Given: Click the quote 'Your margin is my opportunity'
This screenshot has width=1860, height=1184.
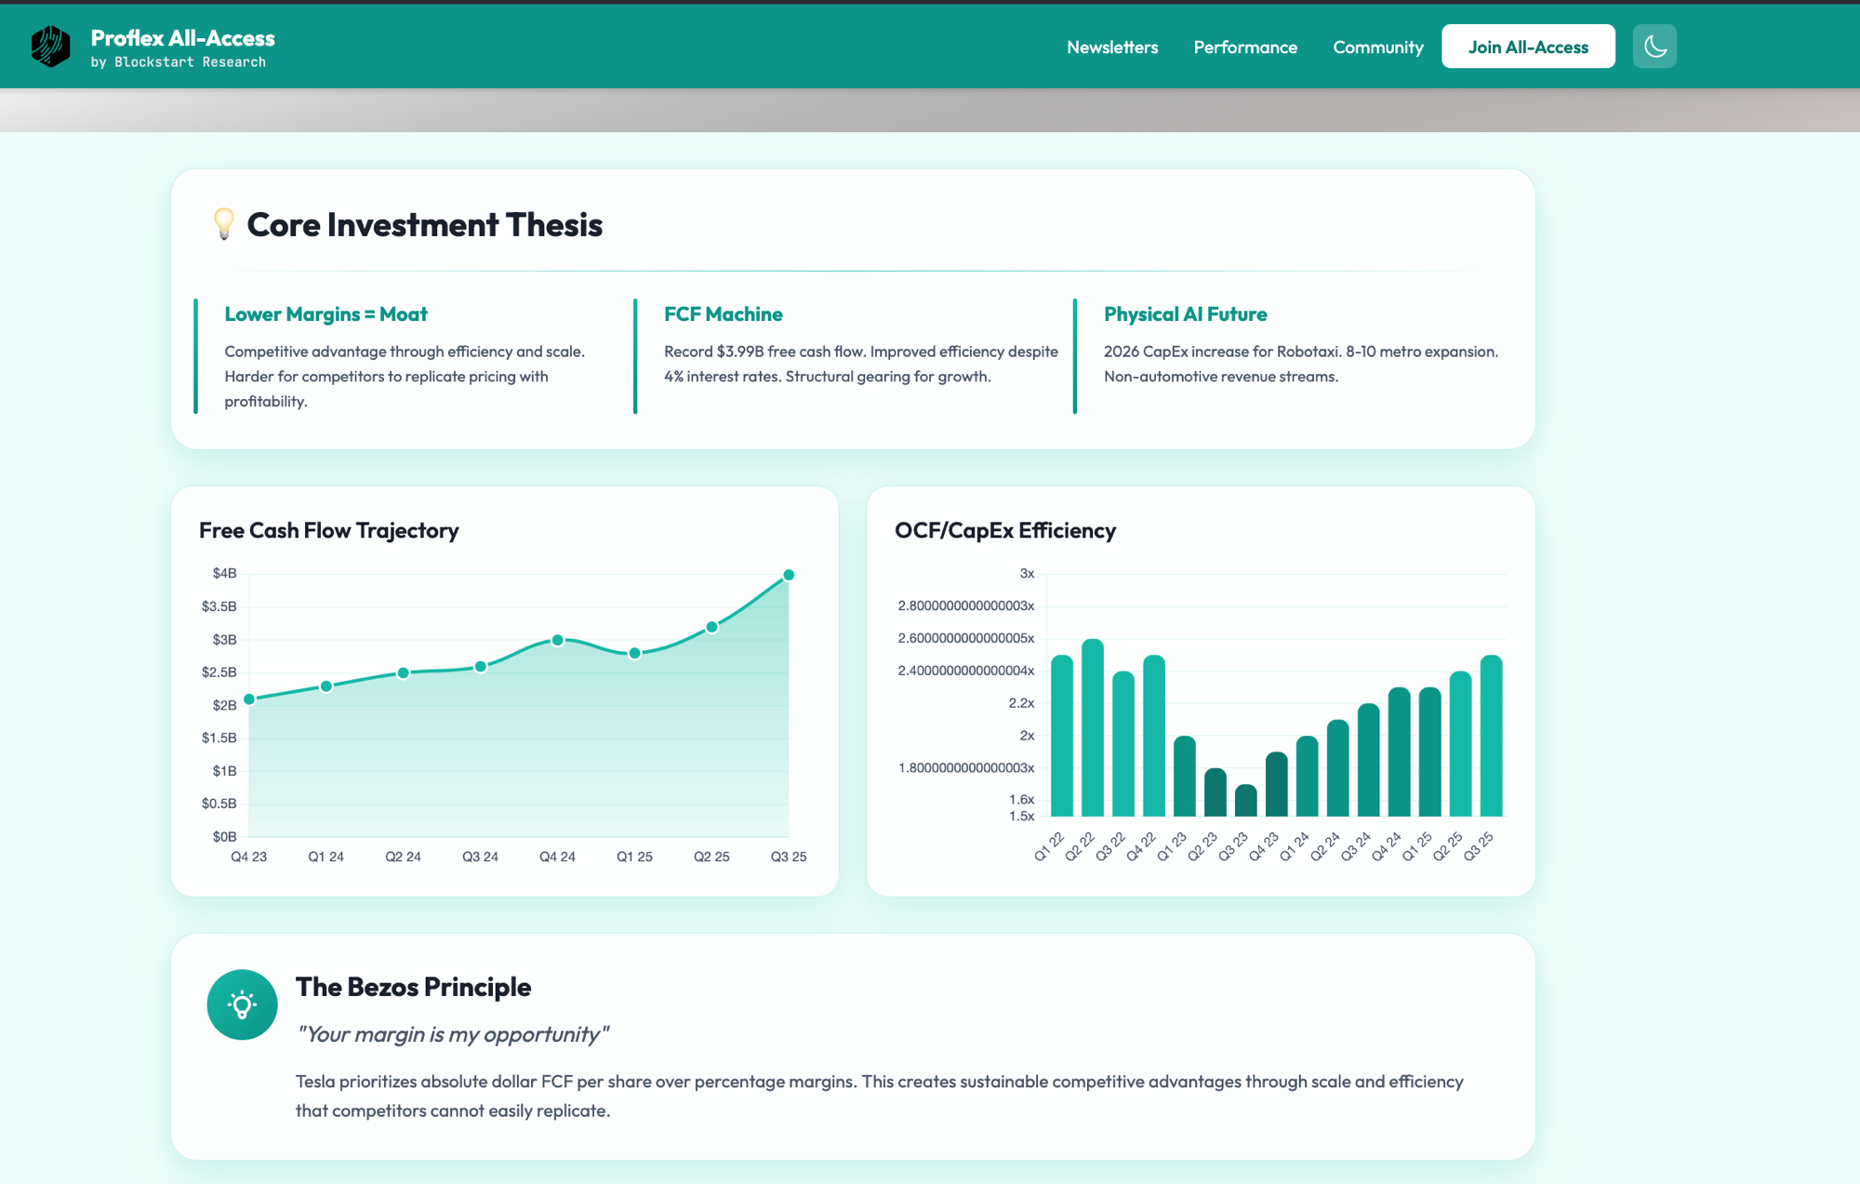Looking at the screenshot, I should (x=452, y=1034).
